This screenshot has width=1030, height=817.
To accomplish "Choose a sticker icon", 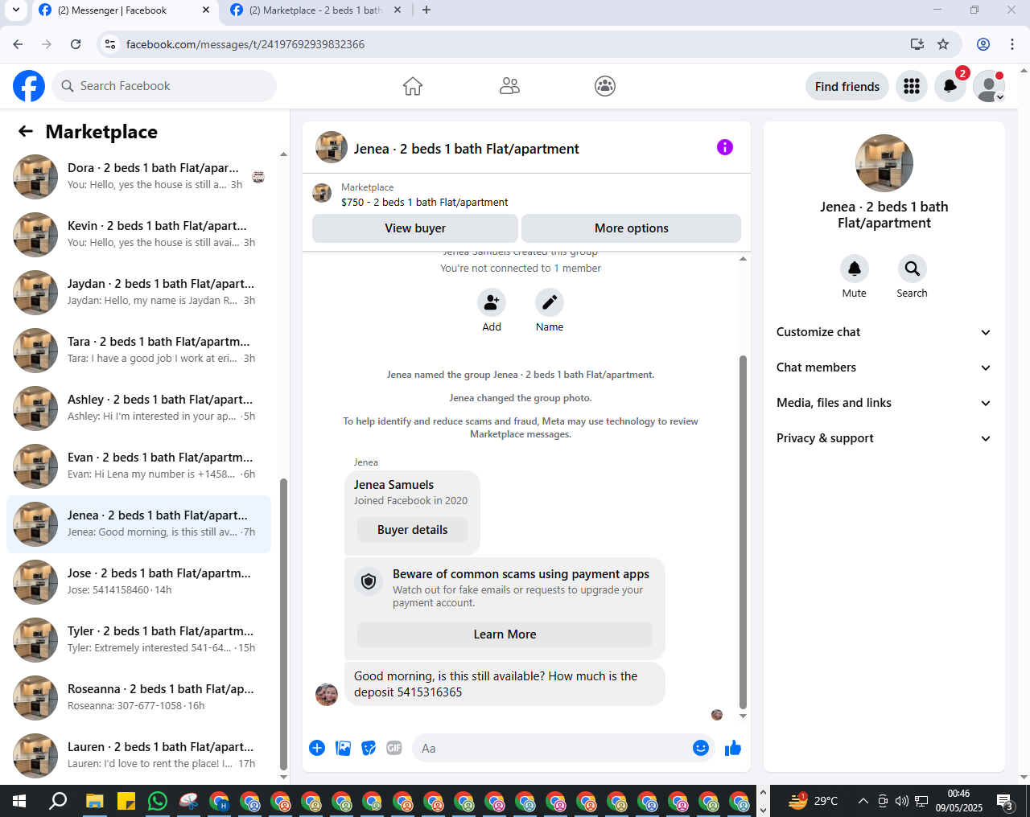I will [x=369, y=749].
